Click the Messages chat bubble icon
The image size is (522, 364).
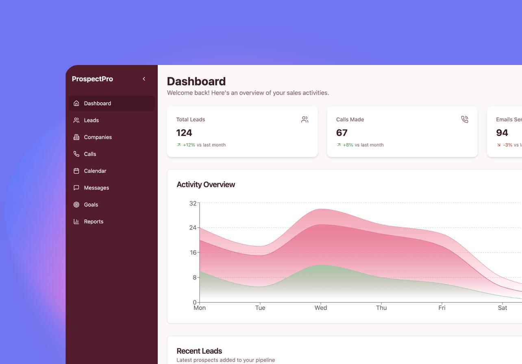(76, 188)
